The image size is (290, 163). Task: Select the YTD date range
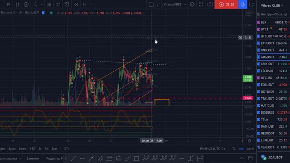click(x=32, y=149)
